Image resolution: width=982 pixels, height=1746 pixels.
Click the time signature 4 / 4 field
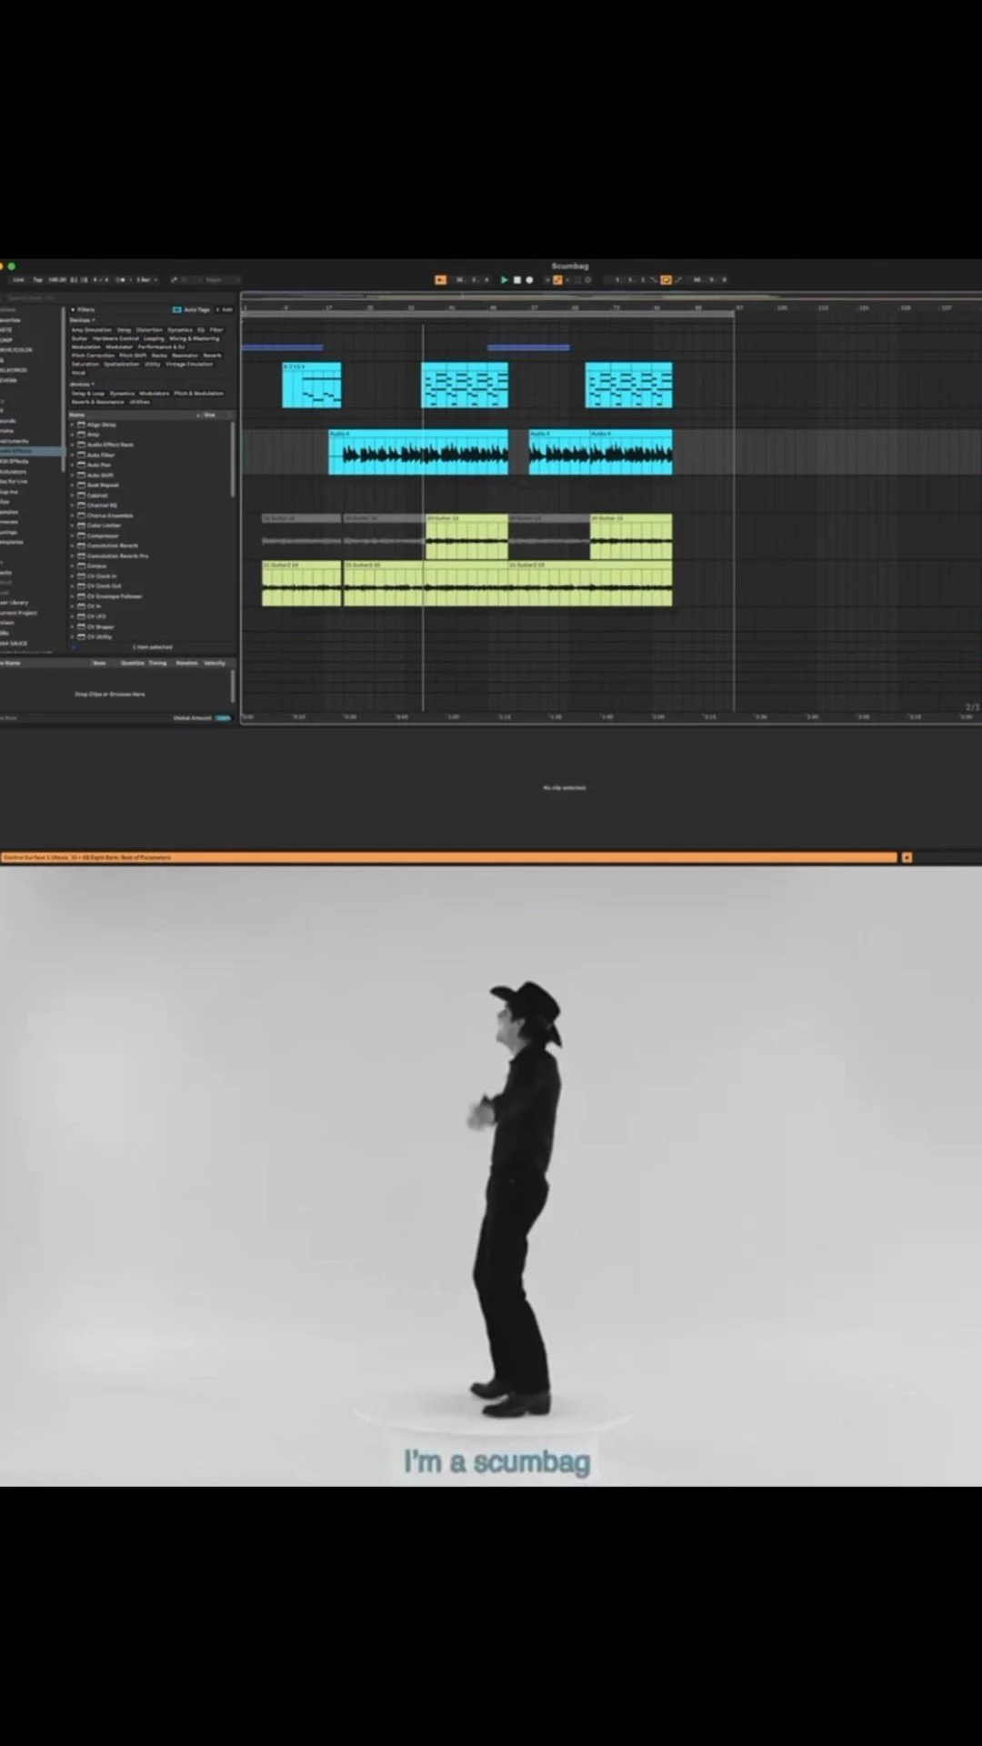101,280
